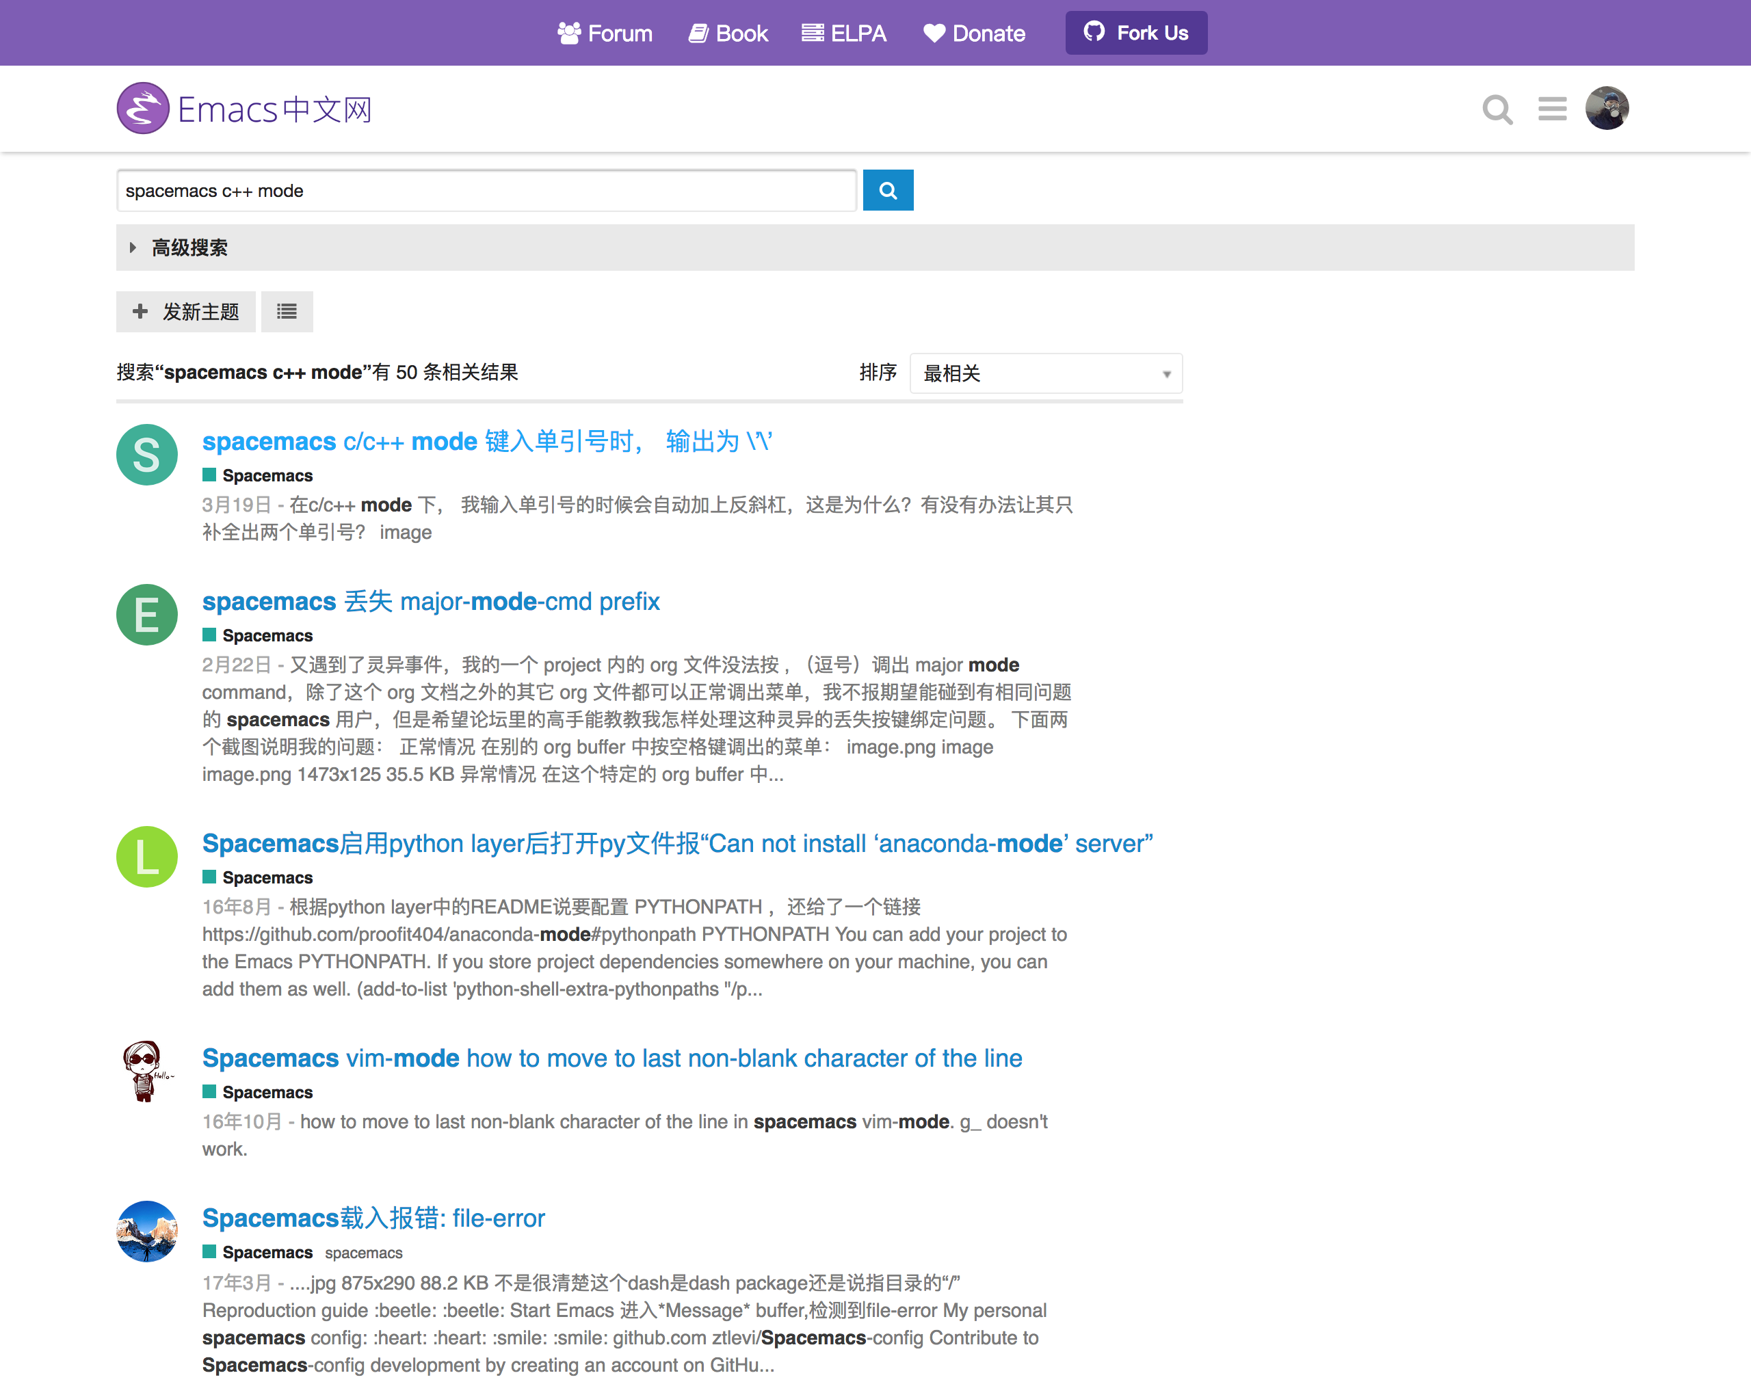The image size is (1751, 1397).
Task: Open the GitHub Fork Us link
Action: point(1135,32)
